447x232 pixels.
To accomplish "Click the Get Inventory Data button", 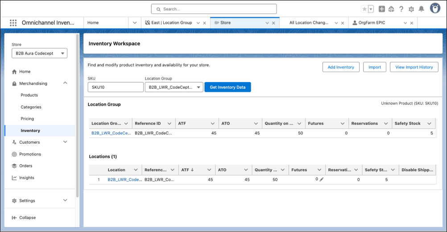I will click(x=228, y=87).
